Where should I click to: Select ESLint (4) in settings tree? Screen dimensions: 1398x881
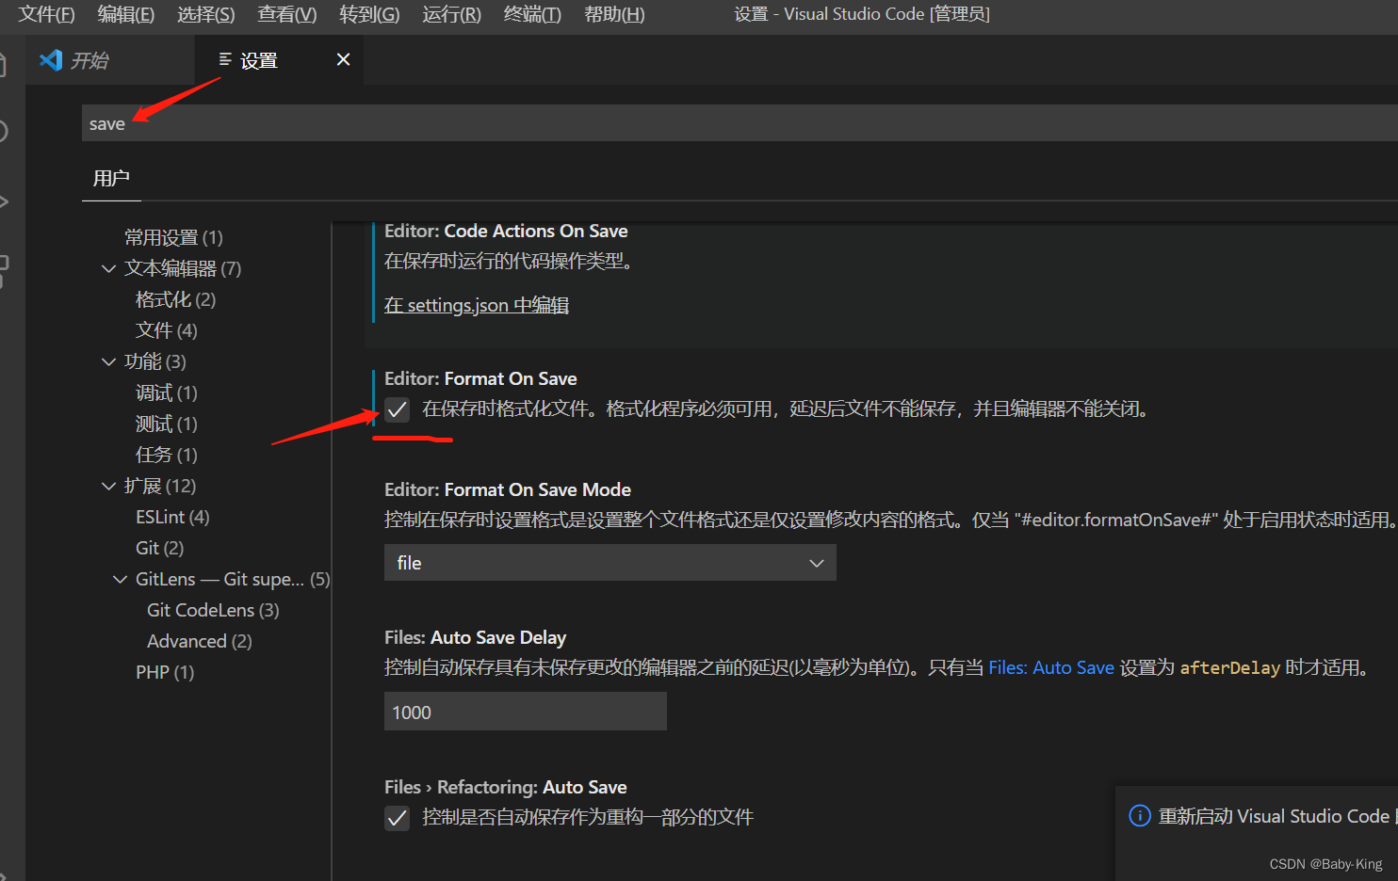pos(172,517)
